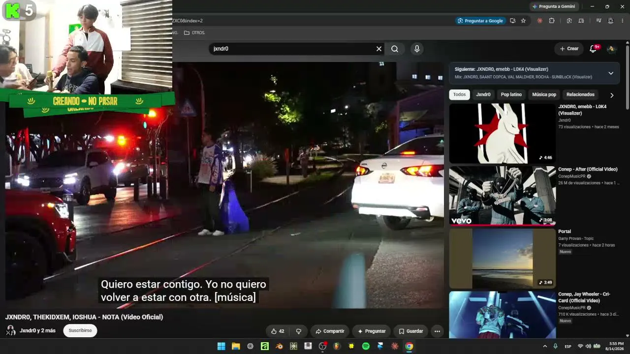Show hidden system tray icons
The width and height of the screenshot is (630, 354).
click(545, 346)
